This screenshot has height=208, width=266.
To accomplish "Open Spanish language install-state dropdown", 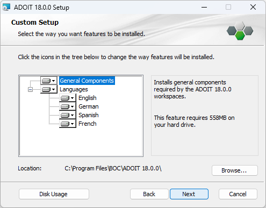I will point(68,115).
